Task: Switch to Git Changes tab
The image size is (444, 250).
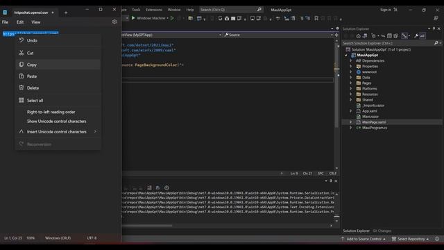Action: click(x=382, y=231)
